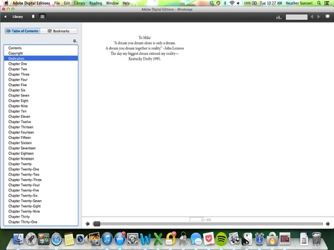Open the text size AA control
This screenshot has height=250, width=334.
click(x=278, y=17)
